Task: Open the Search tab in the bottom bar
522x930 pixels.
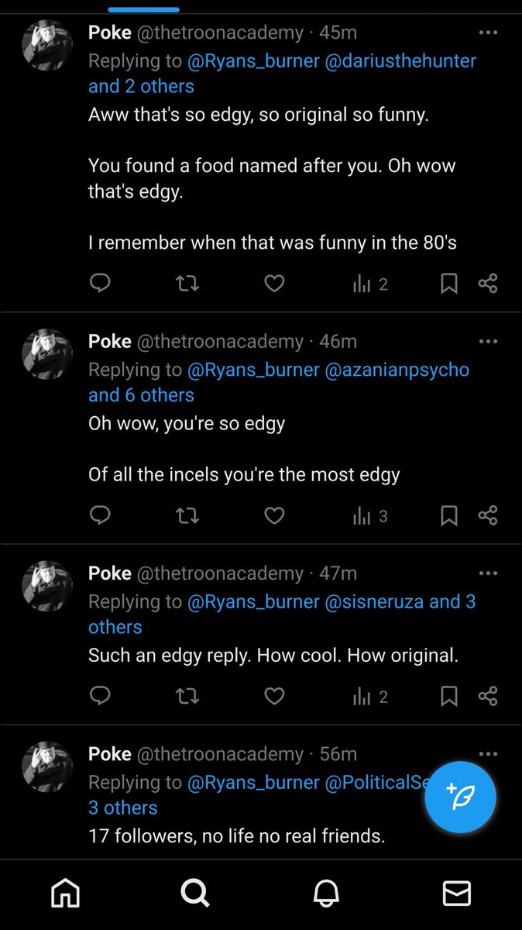Action: pos(195,894)
